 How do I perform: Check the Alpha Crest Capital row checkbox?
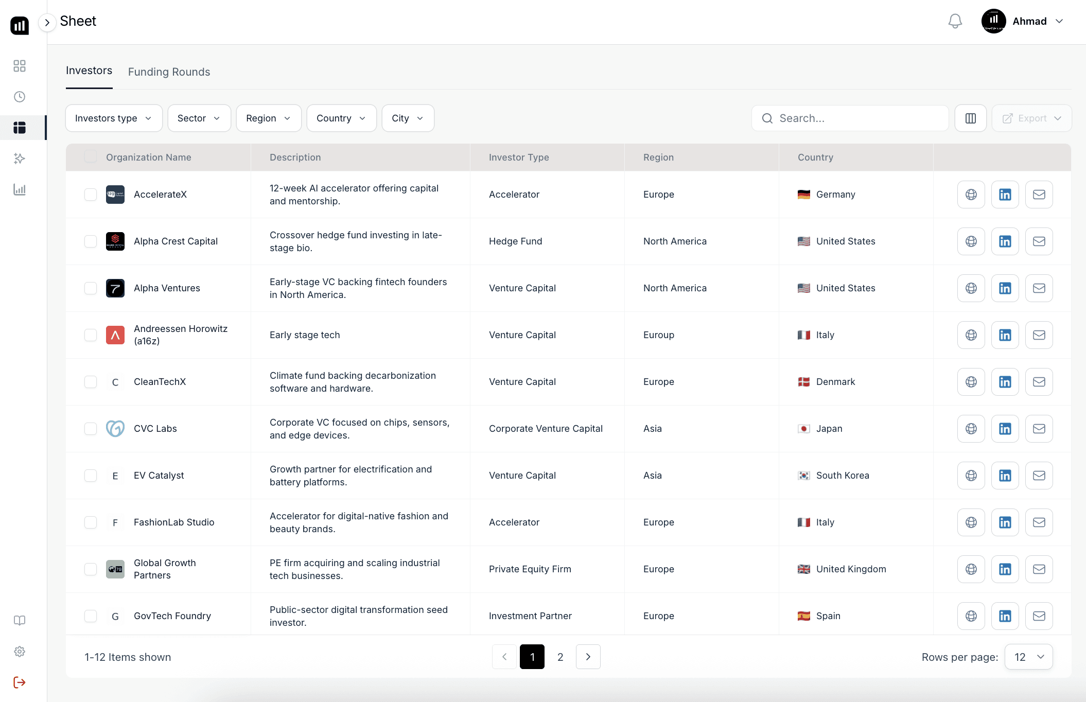pyautogui.click(x=91, y=241)
